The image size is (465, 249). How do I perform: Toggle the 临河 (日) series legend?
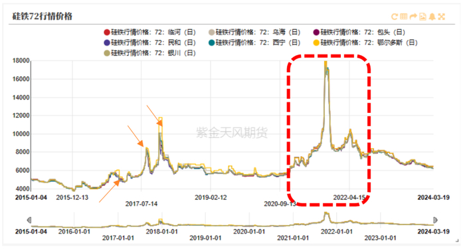149,33
